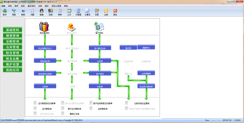Open the 调整单价 button
The height and width of the screenshot is (123, 244).
(146, 47)
